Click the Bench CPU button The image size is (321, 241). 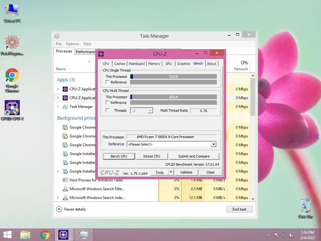pyautogui.click(x=119, y=156)
